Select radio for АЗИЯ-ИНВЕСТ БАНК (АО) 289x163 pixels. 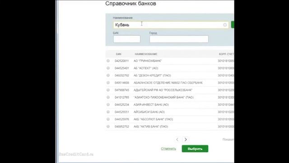coord(108,105)
